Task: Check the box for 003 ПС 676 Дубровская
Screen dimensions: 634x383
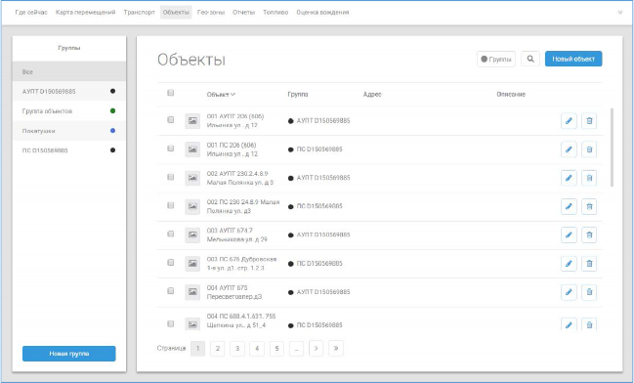Action: tap(171, 263)
